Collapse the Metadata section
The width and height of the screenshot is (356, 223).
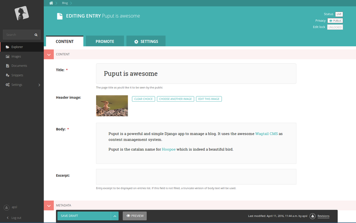pyautogui.click(x=49, y=205)
